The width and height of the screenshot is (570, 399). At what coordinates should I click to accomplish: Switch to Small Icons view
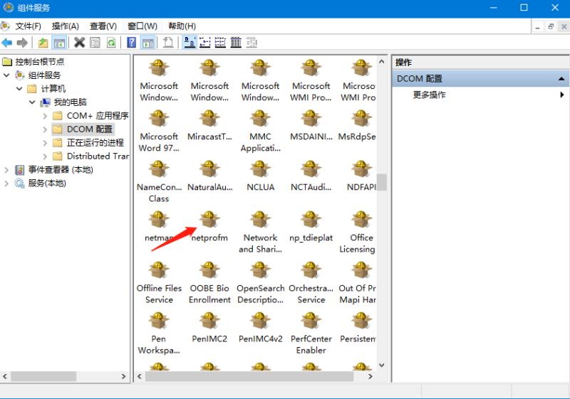click(205, 43)
